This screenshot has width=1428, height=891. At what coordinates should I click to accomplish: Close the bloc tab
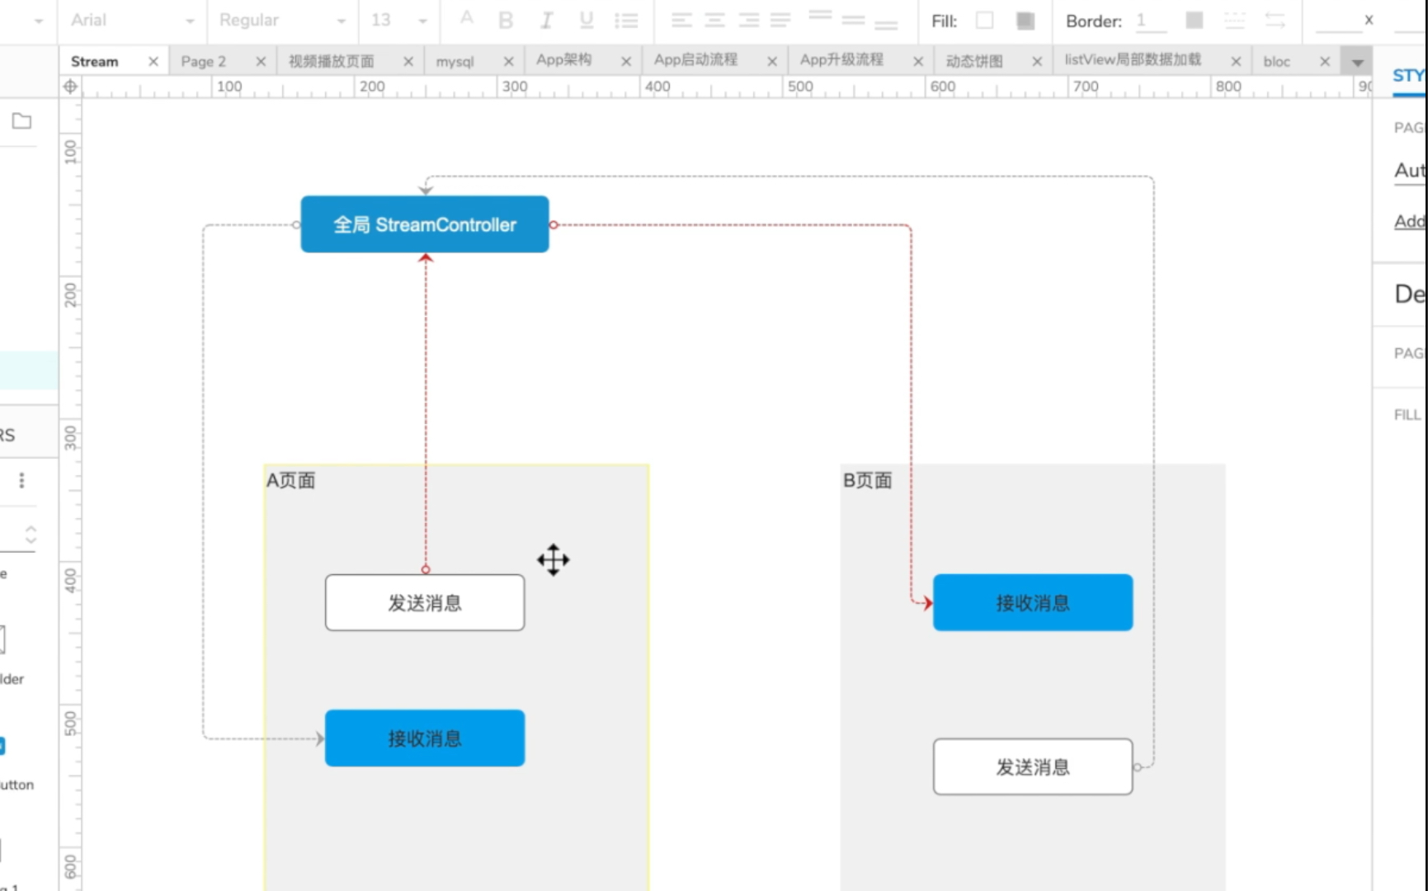pyautogui.click(x=1325, y=61)
